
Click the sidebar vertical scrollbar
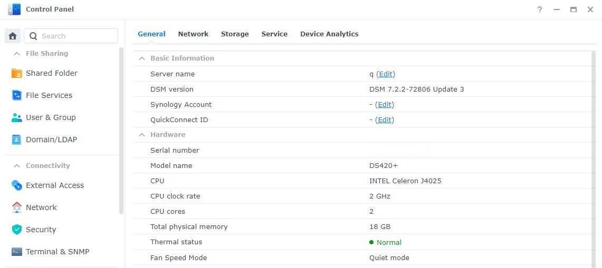tap(121, 131)
